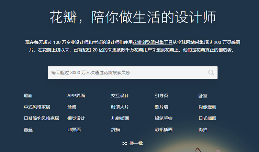This screenshot has height=152, width=259.
Task: Open the UI界面 category
Action: tap(74, 130)
